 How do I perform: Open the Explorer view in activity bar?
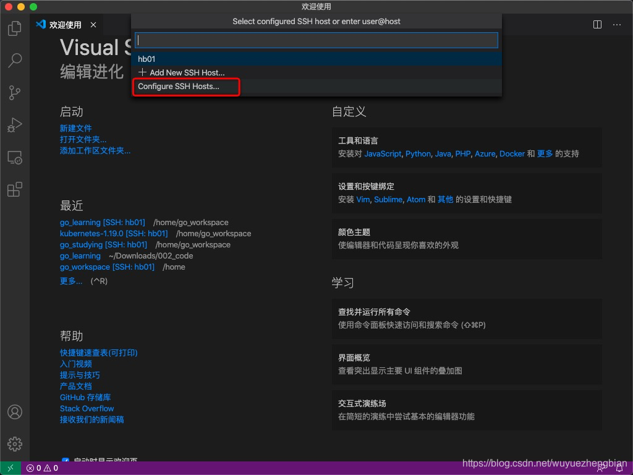[x=15, y=28]
